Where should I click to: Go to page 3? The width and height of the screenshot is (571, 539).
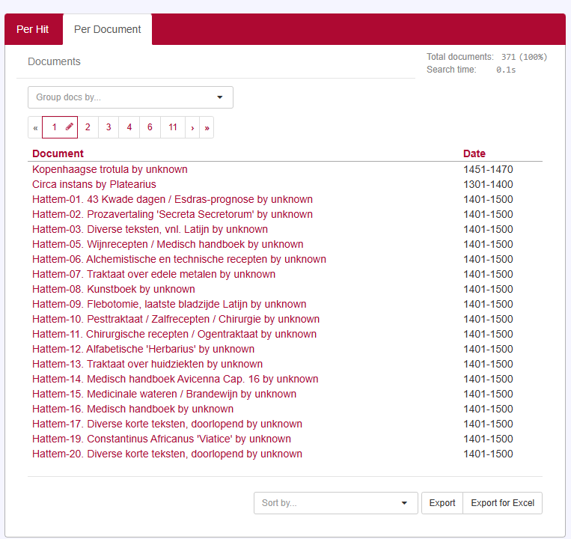109,127
